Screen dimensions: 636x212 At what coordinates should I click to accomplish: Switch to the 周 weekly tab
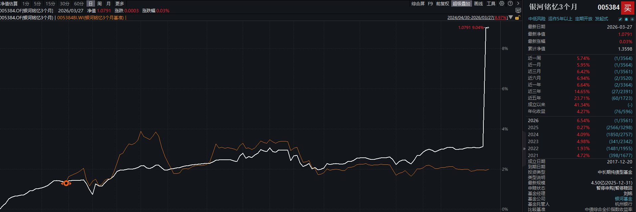(x=99, y=4)
